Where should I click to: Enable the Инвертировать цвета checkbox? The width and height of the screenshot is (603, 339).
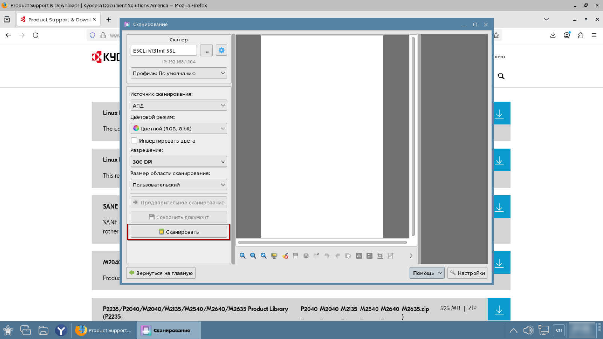(134, 140)
